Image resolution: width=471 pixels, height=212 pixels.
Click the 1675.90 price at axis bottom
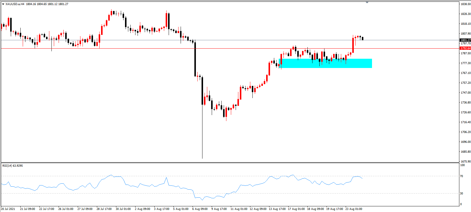466,162
